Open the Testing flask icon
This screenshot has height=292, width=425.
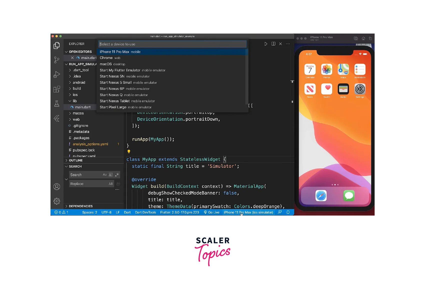click(57, 104)
